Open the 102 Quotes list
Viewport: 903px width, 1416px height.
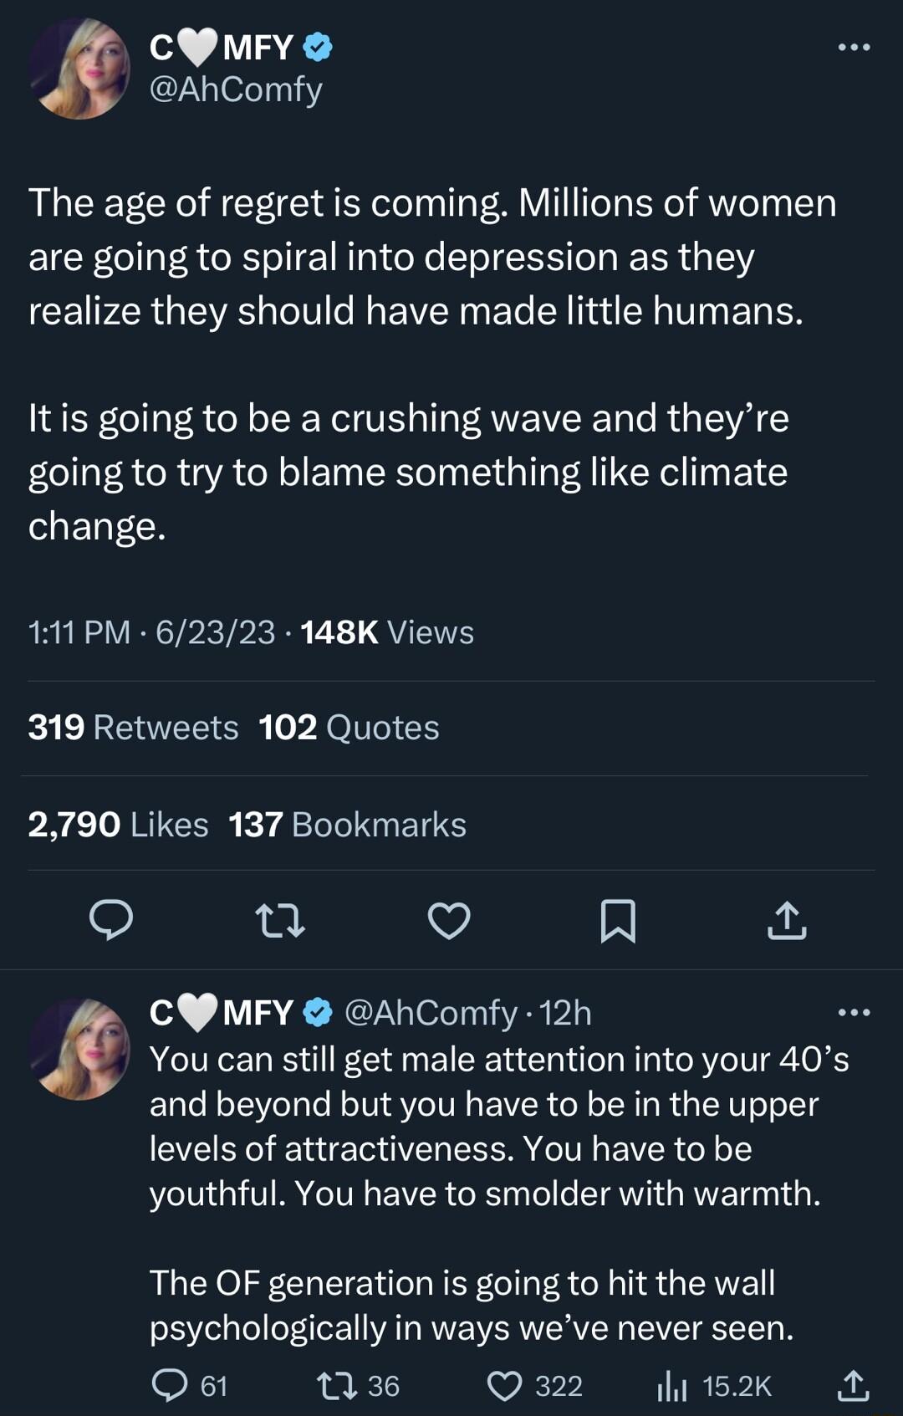[349, 728]
